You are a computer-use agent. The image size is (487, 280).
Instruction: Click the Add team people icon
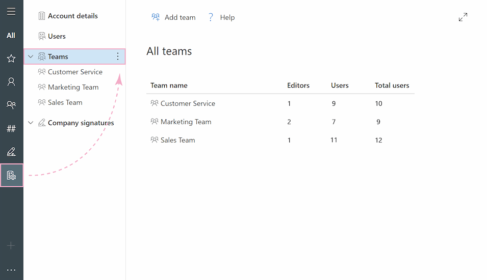(x=156, y=17)
